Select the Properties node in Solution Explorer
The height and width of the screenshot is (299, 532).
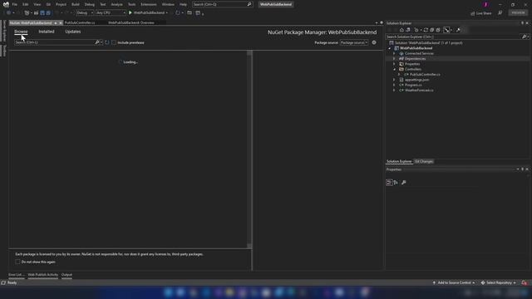tap(412, 64)
